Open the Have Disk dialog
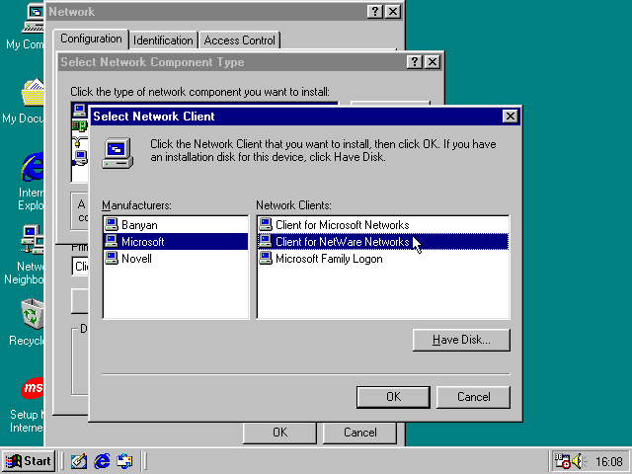Viewport: 632px width, 474px height. coord(461,340)
